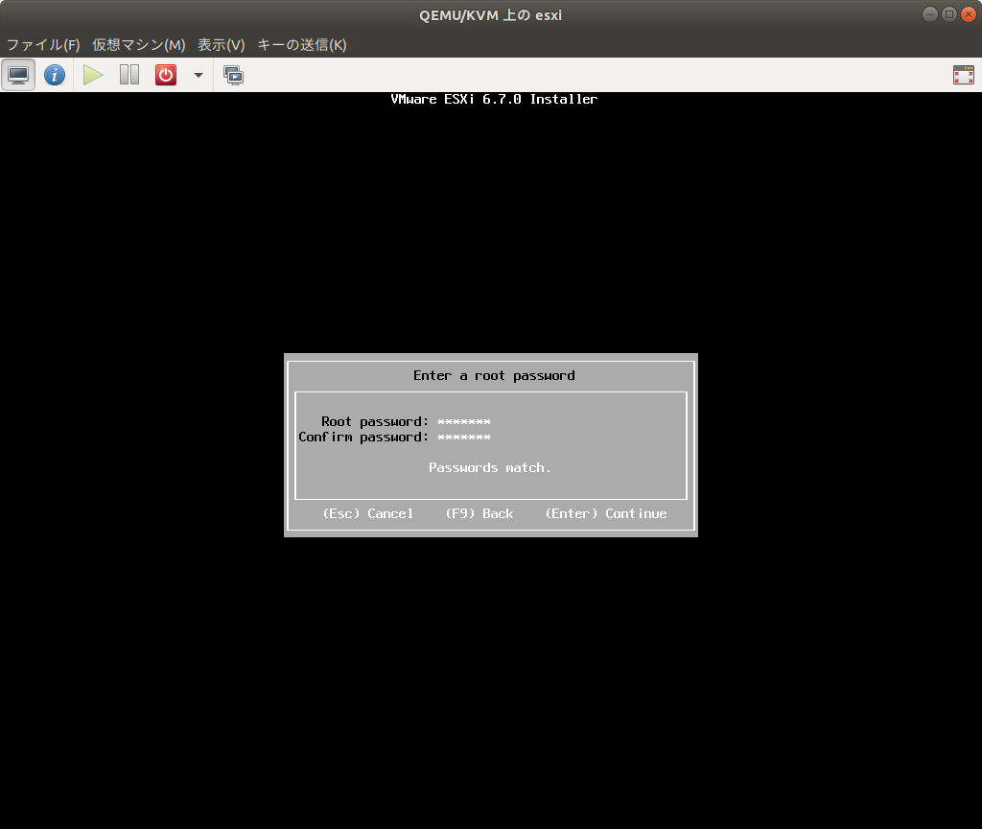
Task: Click the 'Enter a root password' heading
Action: tap(494, 376)
